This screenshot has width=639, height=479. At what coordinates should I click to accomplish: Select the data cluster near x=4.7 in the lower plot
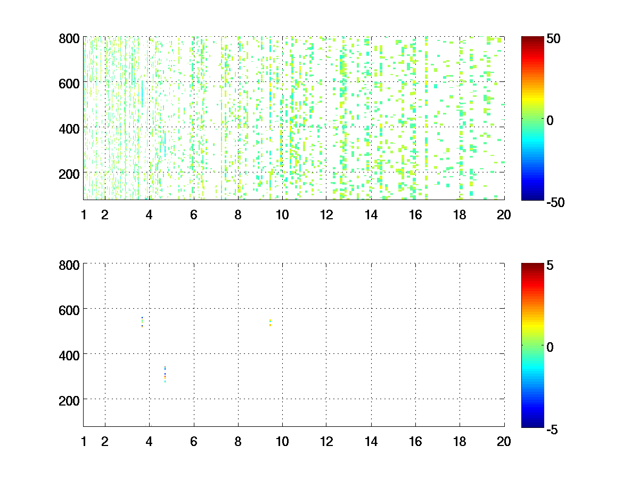[x=165, y=374]
